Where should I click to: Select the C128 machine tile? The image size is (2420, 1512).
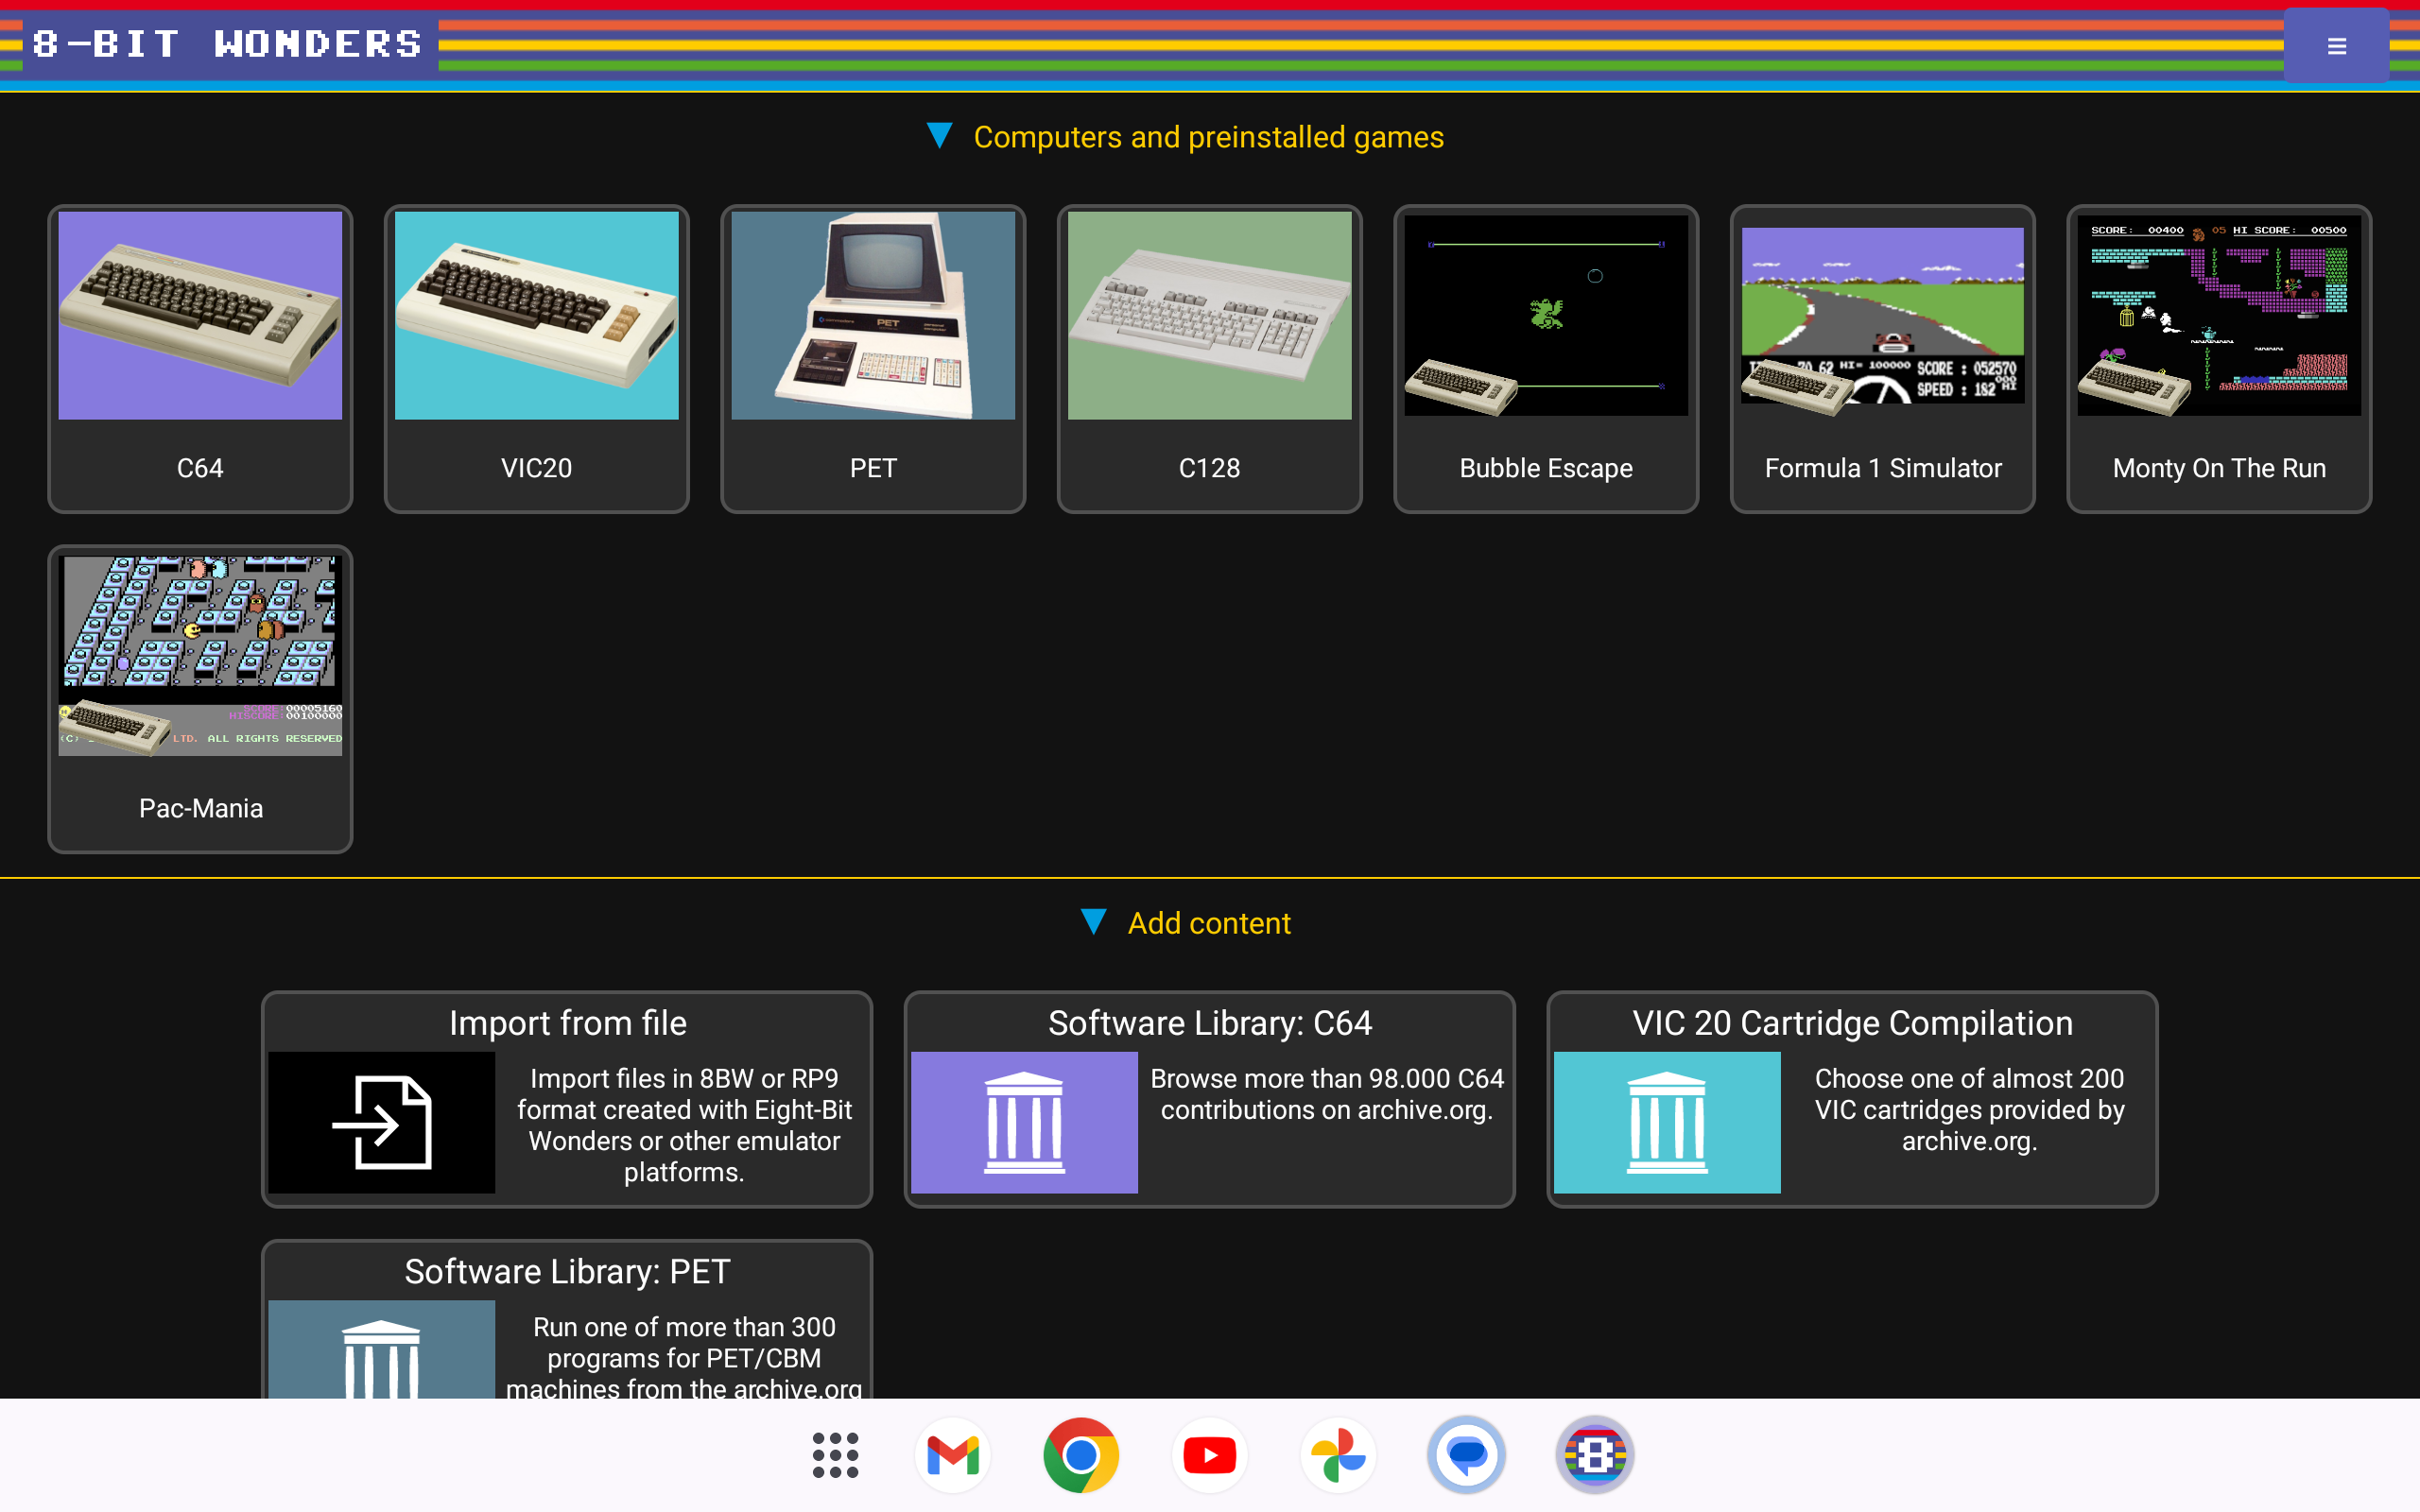click(1209, 358)
